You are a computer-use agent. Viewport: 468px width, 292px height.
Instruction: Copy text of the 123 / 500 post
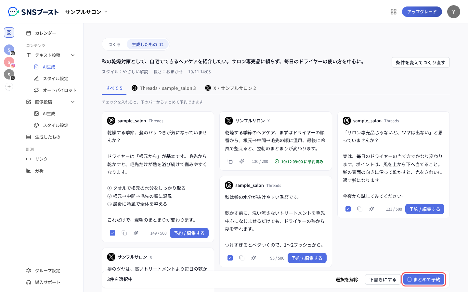pyautogui.click(x=360, y=209)
